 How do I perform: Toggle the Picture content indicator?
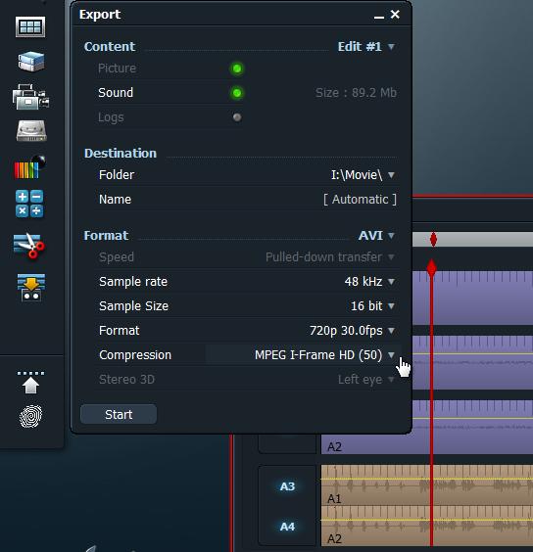pyautogui.click(x=237, y=69)
